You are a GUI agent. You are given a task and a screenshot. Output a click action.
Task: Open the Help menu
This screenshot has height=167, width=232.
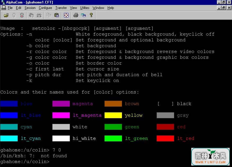[x=111, y=8]
